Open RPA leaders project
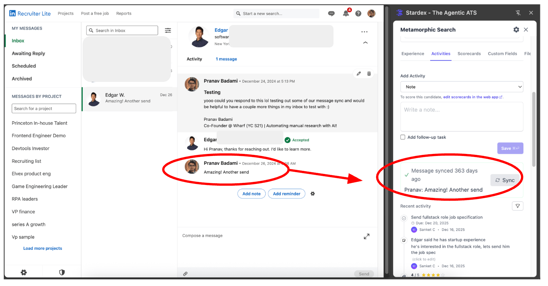This screenshot has width=548, height=286. click(x=25, y=199)
